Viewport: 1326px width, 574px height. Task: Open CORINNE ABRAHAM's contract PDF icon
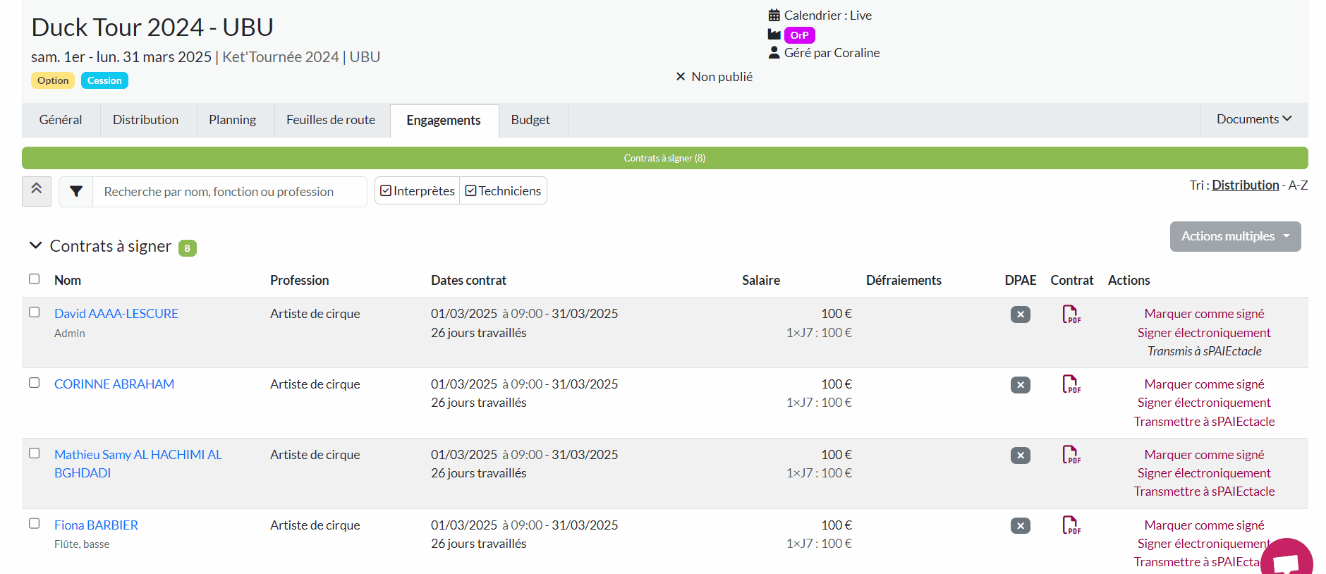[x=1071, y=385]
